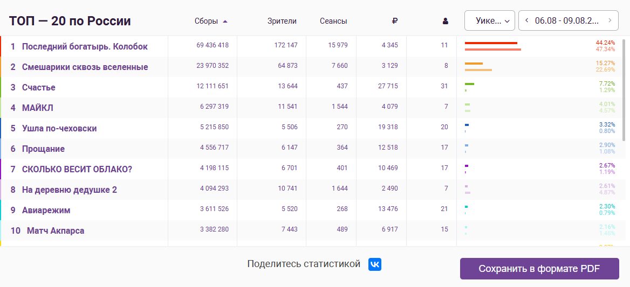
Task: Sort table by Сеансы column
Action: click(333, 21)
